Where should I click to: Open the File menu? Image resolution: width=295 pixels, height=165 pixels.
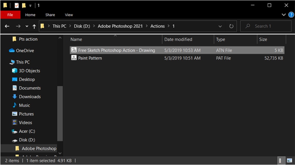[10, 15]
